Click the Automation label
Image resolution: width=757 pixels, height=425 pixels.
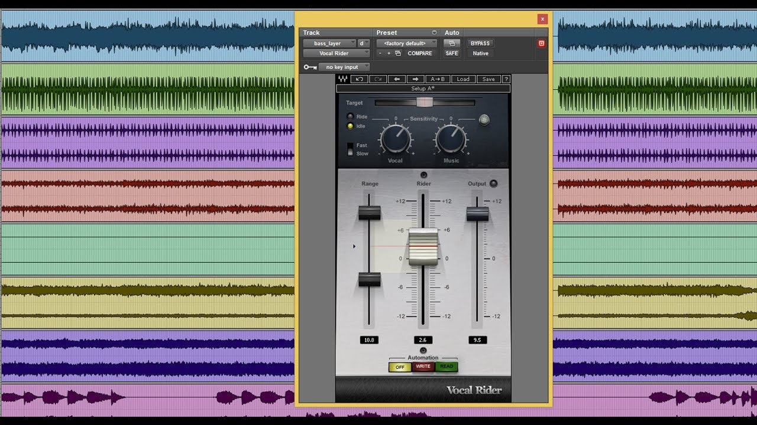point(423,358)
